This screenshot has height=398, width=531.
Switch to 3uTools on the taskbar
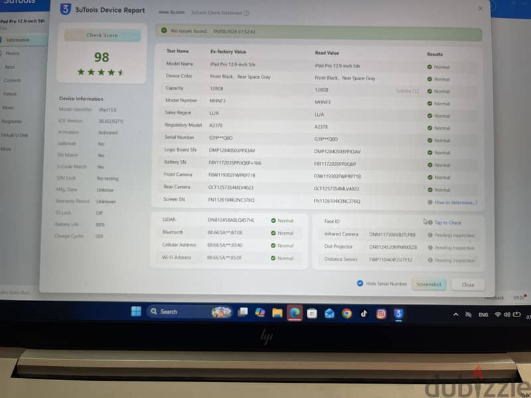pyautogui.click(x=398, y=314)
